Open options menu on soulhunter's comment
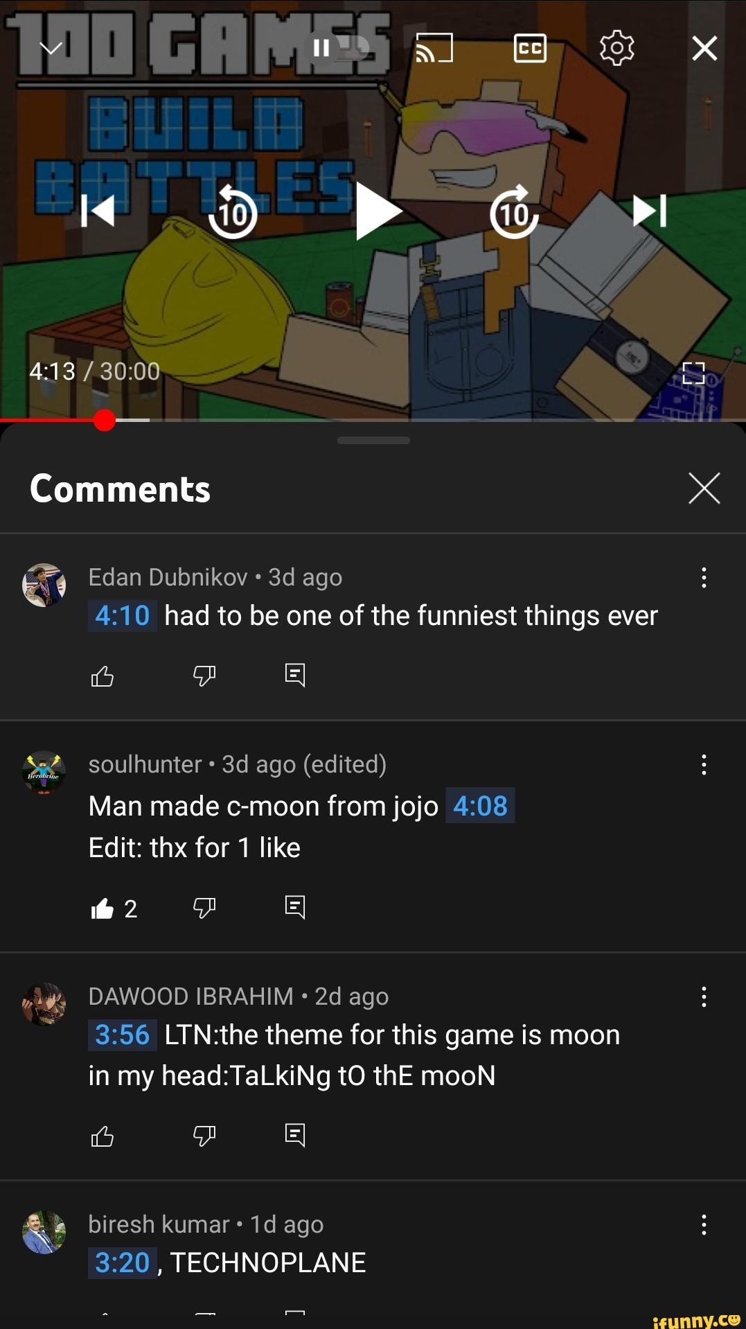Image resolution: width=746 pixels, height=1329 pixels. (x=704, y=764)
